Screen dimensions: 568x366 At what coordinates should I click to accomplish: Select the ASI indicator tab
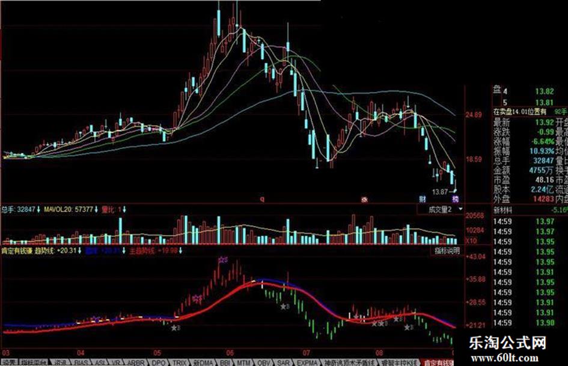[99, 362]
